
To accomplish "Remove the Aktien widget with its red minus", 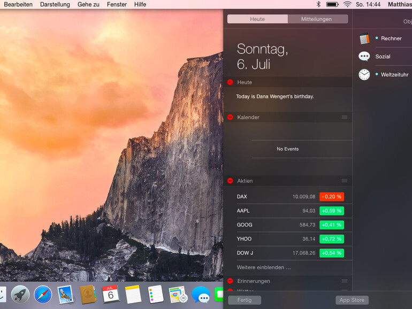I will [230, 181].
